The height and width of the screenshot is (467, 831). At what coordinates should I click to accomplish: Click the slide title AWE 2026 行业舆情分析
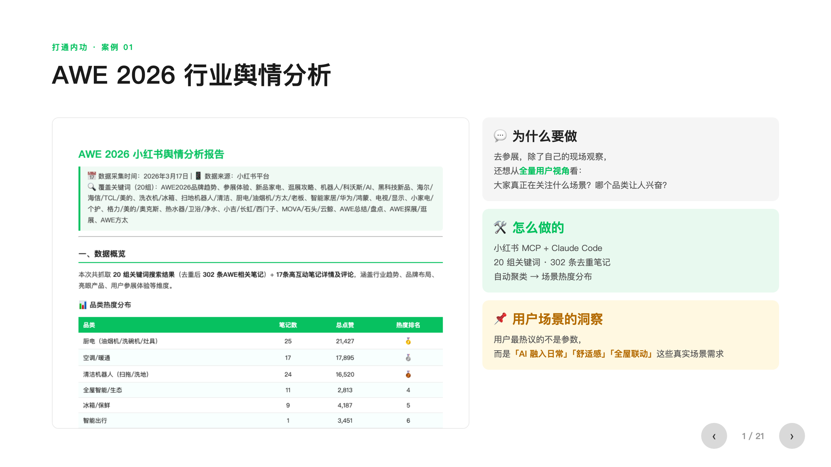[191, 75]
